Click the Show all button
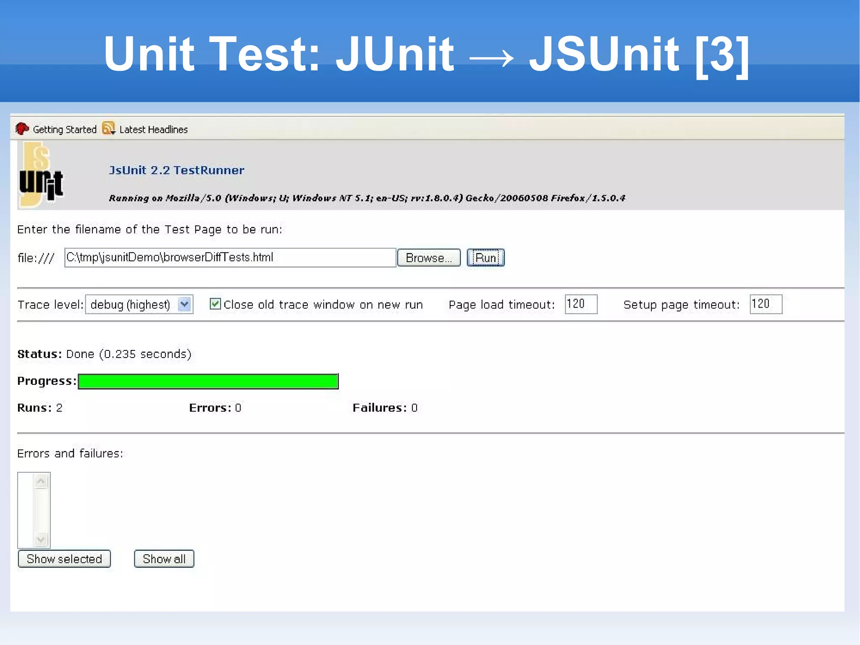The image size is (860, 645). click(164, 558)
